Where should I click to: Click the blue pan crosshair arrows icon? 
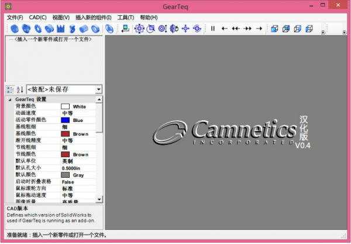[185, 28]
